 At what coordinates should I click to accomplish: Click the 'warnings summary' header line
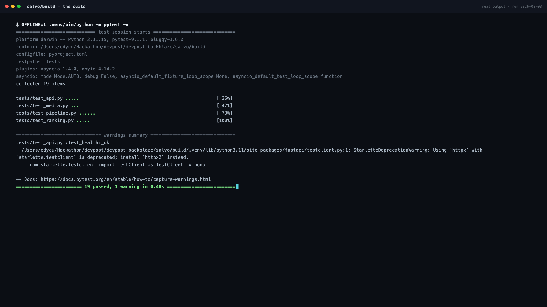coord(126,135)
